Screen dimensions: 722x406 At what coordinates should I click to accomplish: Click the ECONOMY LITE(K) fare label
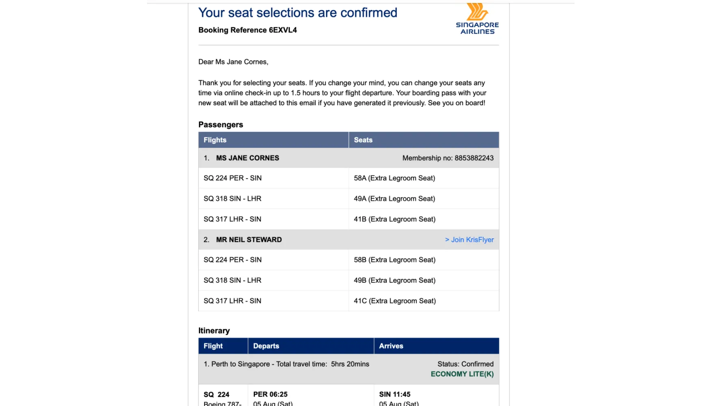tap(462, 374)
